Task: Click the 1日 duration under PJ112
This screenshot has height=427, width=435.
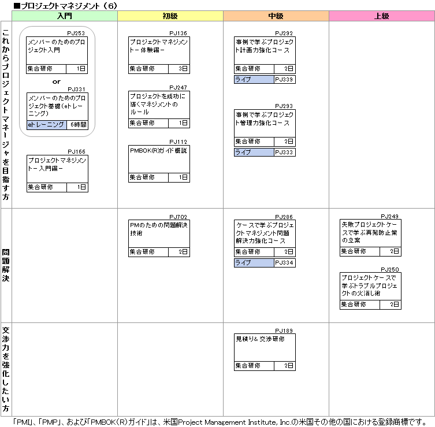Action: [179, 177]
